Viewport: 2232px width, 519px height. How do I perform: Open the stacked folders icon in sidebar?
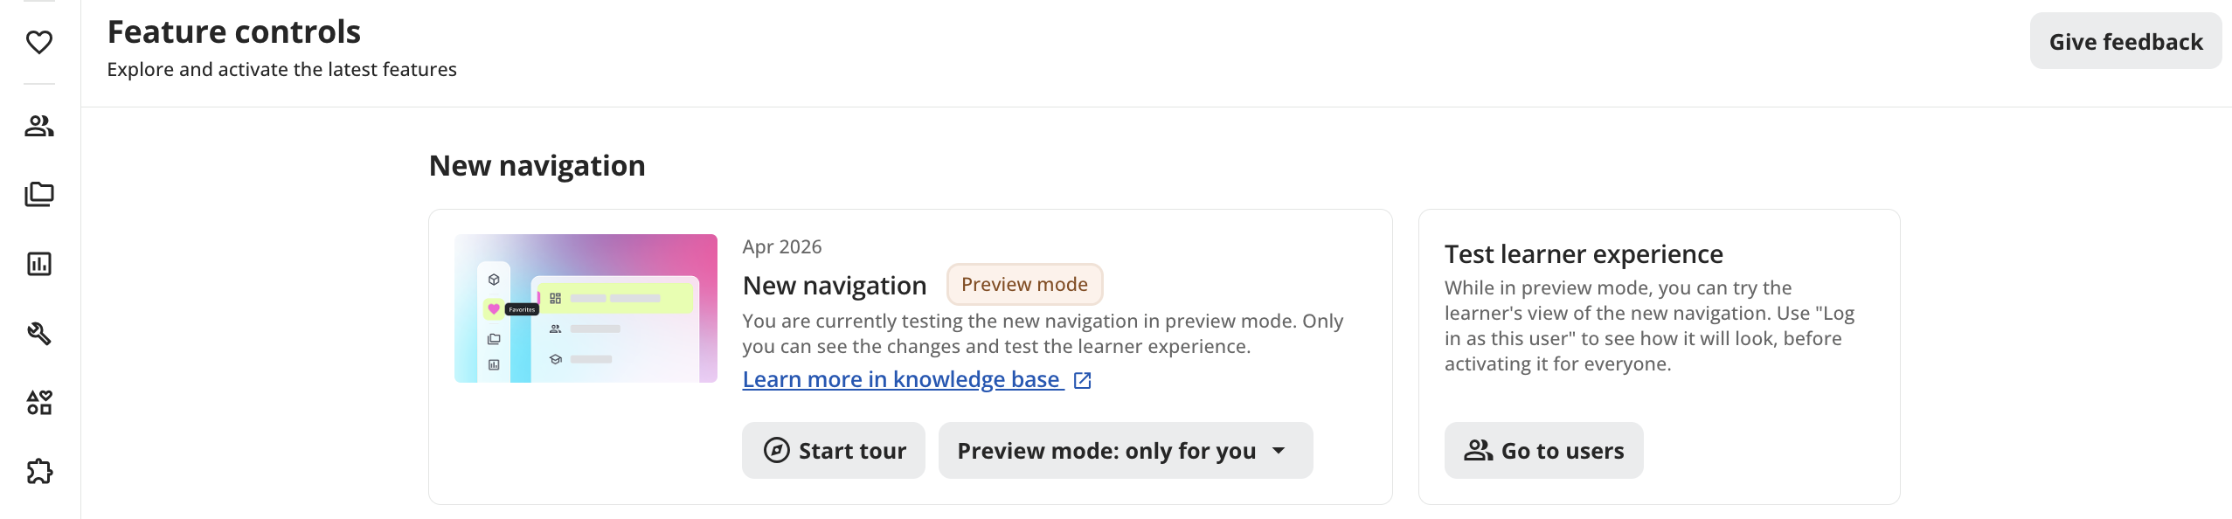39,194
